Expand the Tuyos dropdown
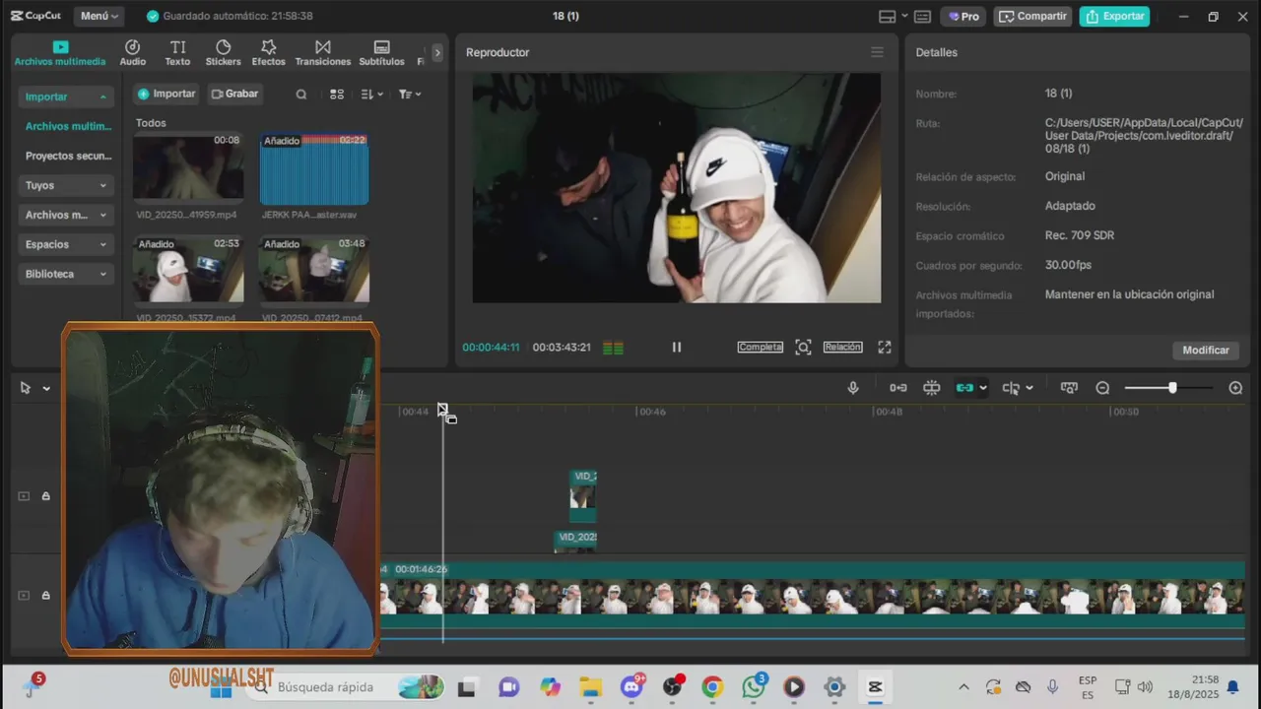 point(65,185)
